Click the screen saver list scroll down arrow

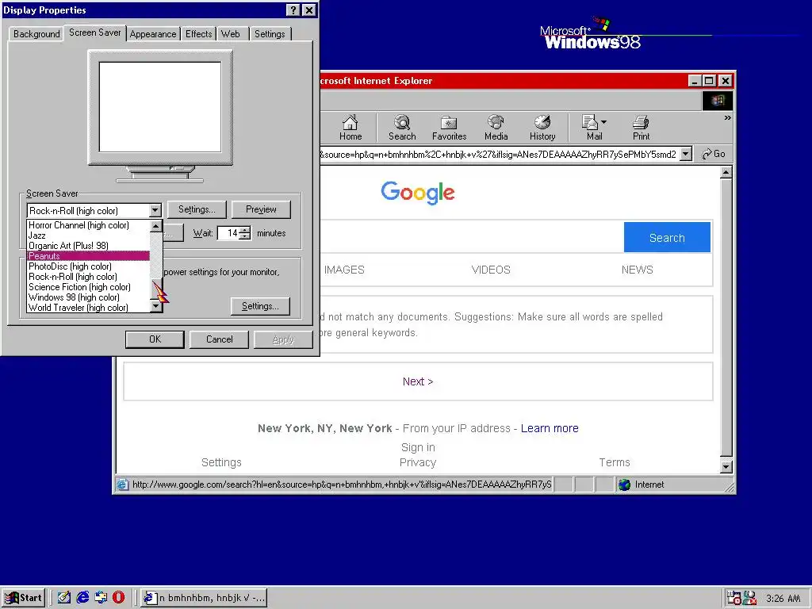point(156,306)
